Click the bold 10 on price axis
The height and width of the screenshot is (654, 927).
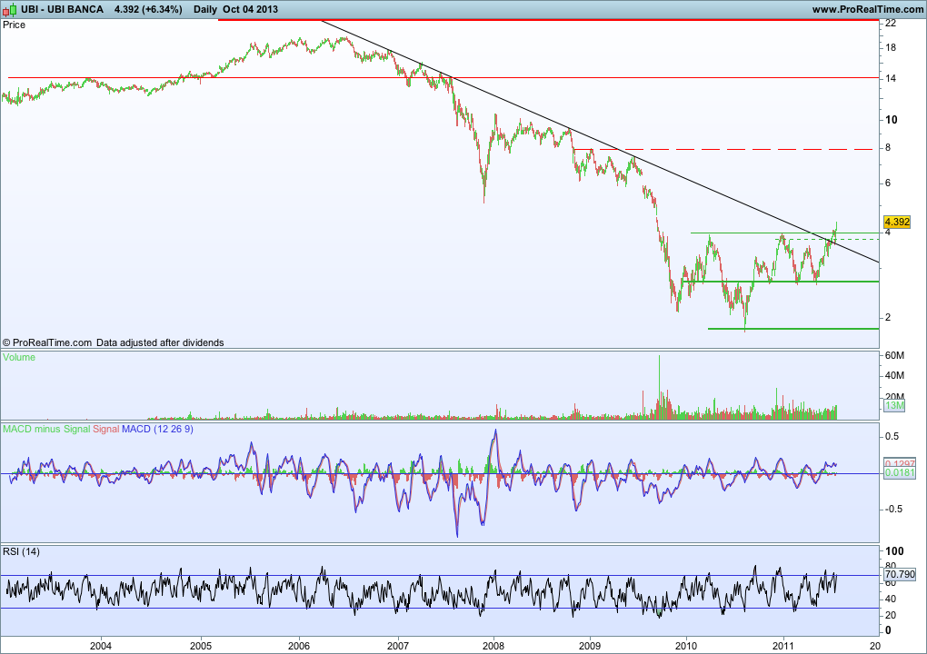pos(891,119)
